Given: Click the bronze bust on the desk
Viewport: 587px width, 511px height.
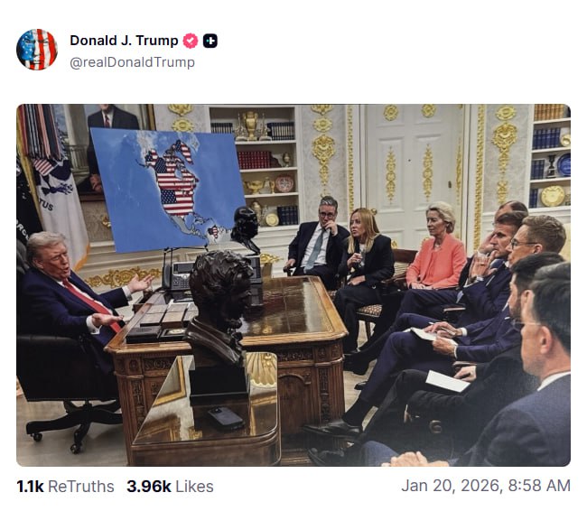Looking at the screenshot, I should coord(219,308).
